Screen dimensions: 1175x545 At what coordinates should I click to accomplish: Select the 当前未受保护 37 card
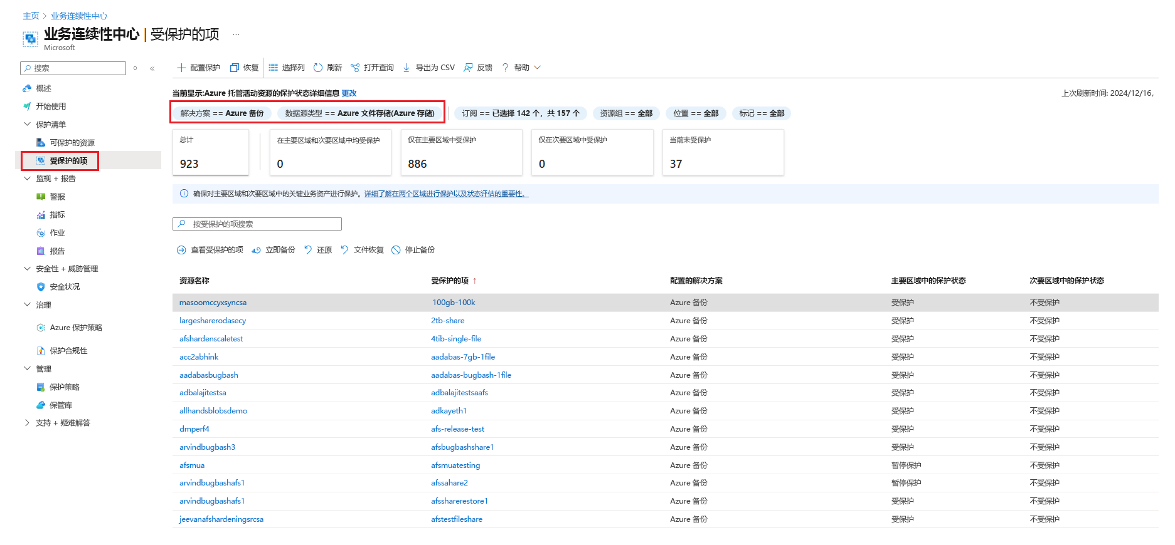pos(723,152)
